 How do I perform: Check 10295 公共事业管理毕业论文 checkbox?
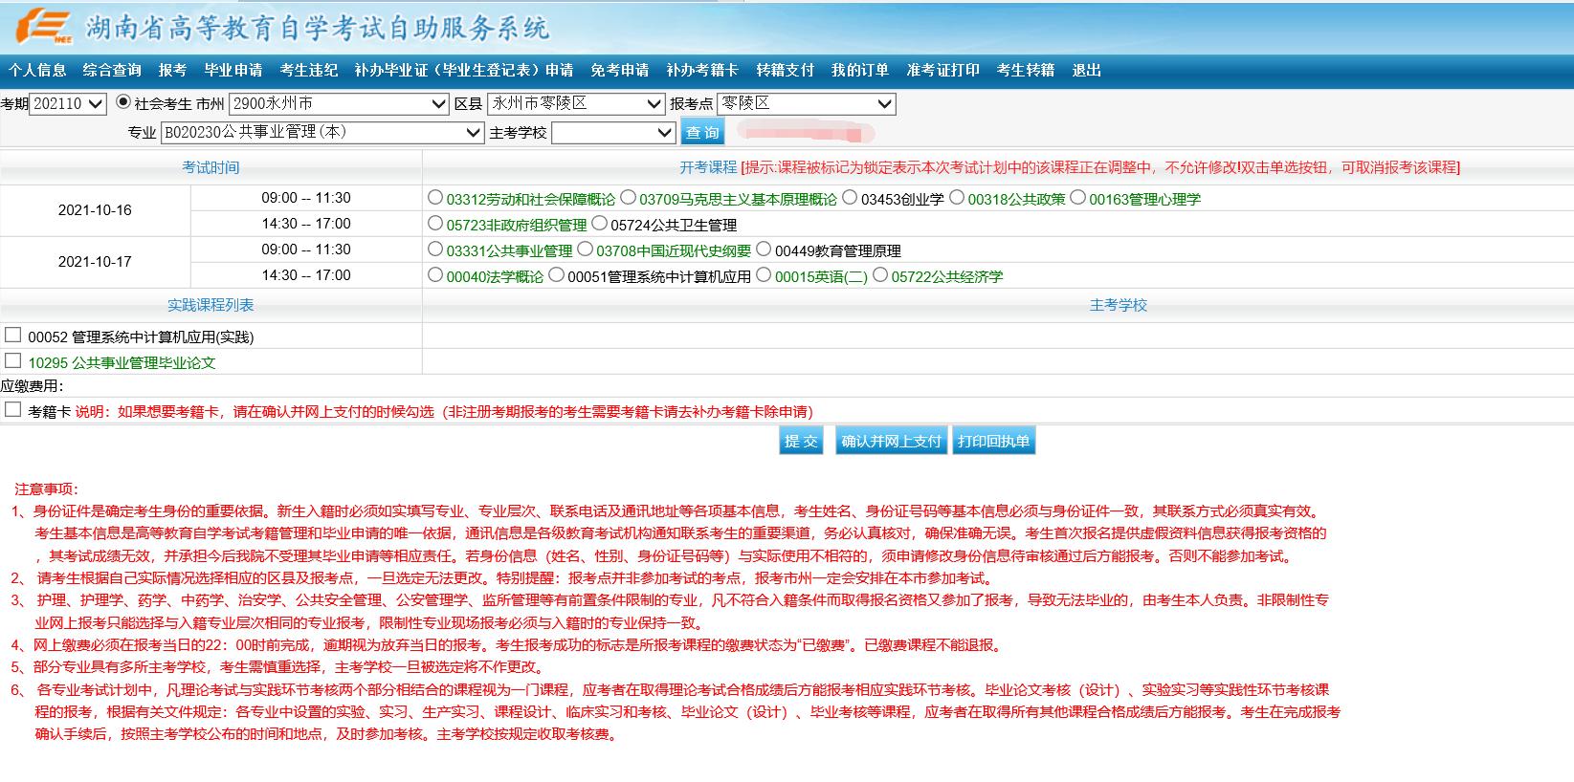tap(13, 360)
